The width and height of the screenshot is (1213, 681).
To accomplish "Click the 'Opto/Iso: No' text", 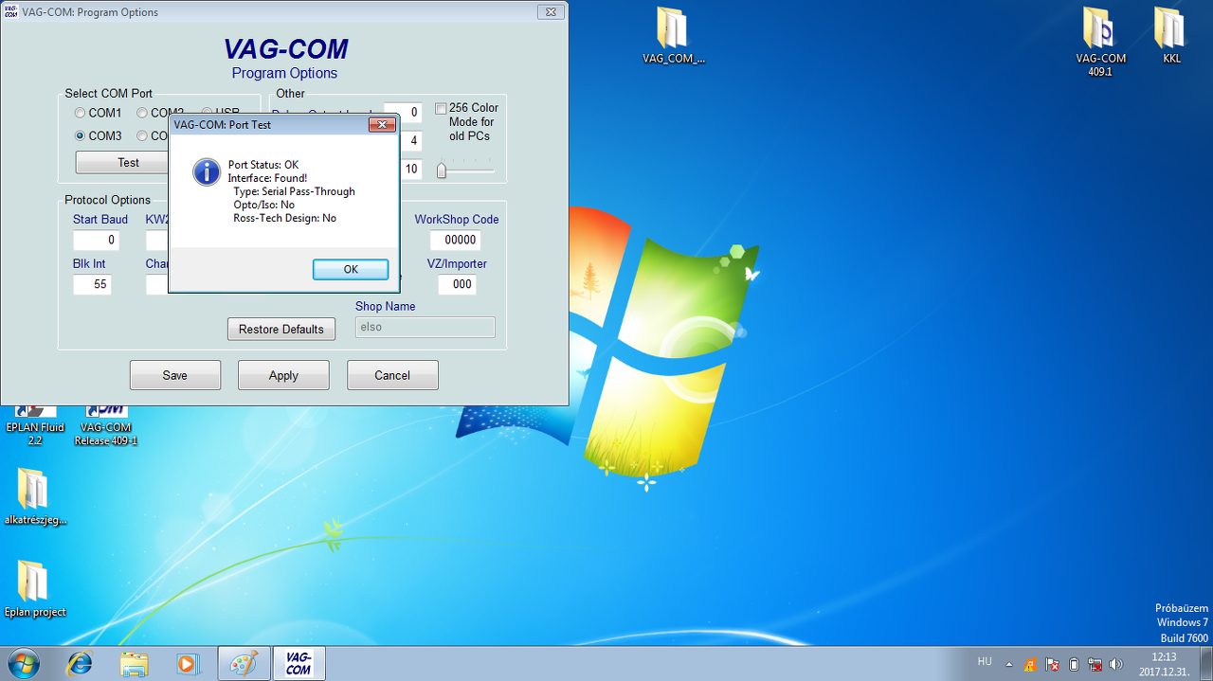I will (263, 205).
